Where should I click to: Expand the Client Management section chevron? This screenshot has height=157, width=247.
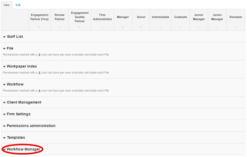coord(4,102)
